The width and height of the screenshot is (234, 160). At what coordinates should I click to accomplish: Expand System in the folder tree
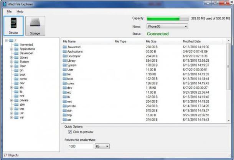click(x=12, y=62)
